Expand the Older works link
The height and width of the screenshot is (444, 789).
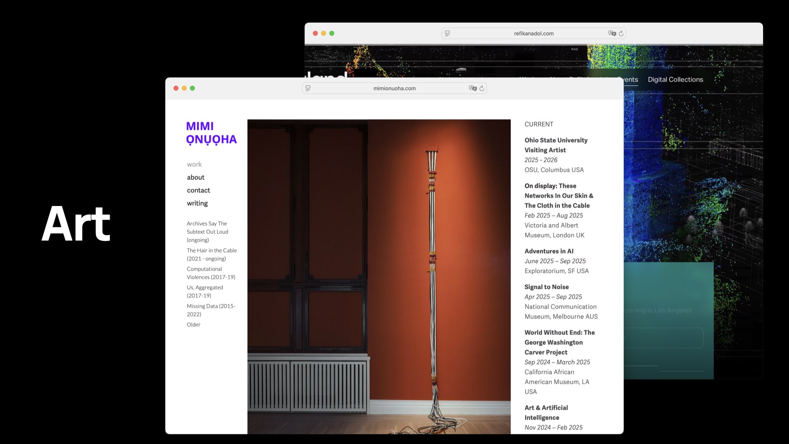(x=194, y=324)
